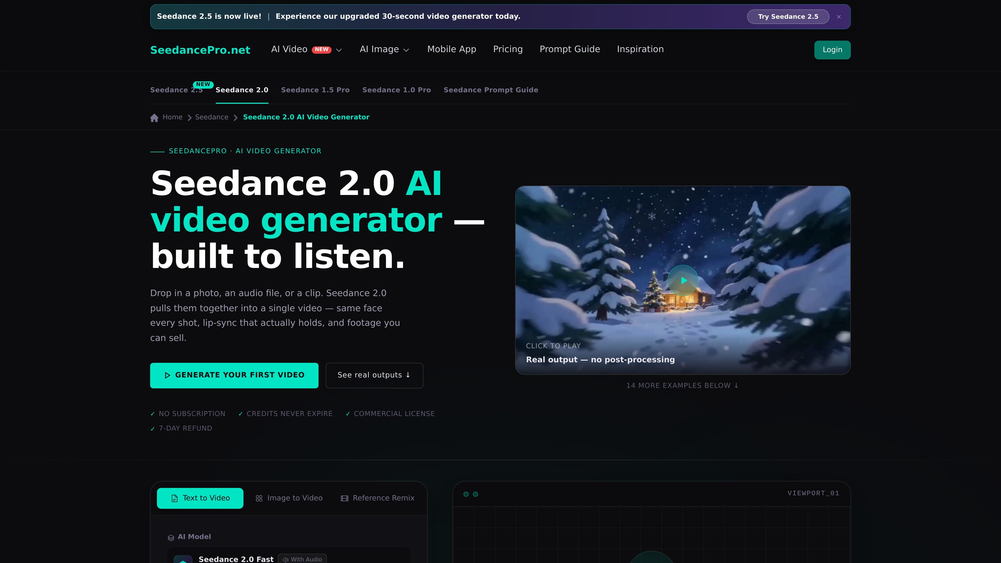Viewport: 1001px width, 563px height.
Task: Click 14 More Examples Below text
Action: pyautogui.click(x=682, y=385)
